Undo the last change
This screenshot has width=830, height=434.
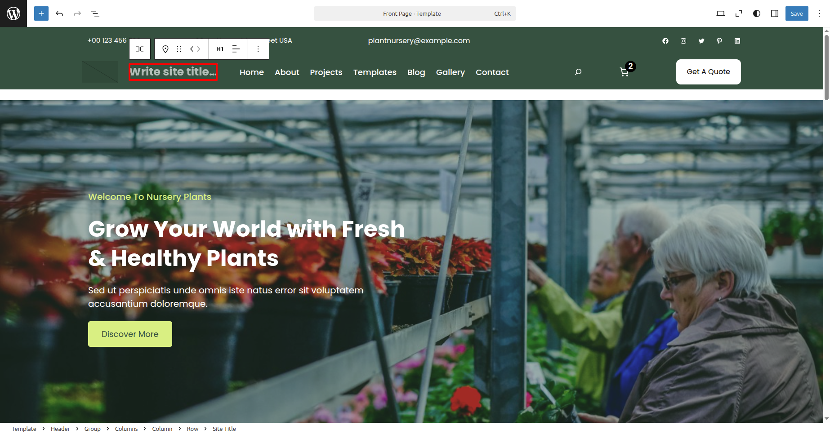click(59, 13)
